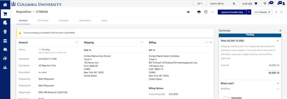Open the Orders document sidebar icon

click(x=5, y=23)
